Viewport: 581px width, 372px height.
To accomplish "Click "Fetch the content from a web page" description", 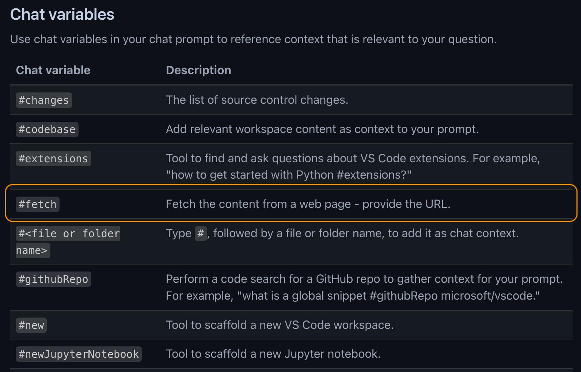I will pyautogui.click(x=308, y=204).
